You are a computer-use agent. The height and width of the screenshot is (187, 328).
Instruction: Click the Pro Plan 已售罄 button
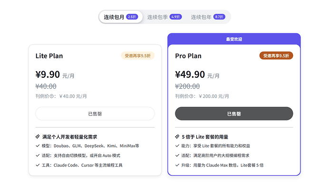(x=234, y=113)
